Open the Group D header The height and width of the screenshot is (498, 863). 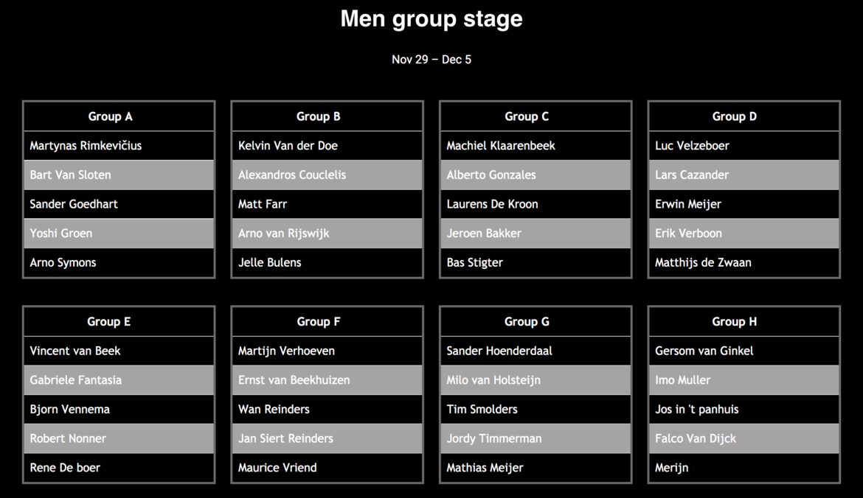click(x=735, y=116)
